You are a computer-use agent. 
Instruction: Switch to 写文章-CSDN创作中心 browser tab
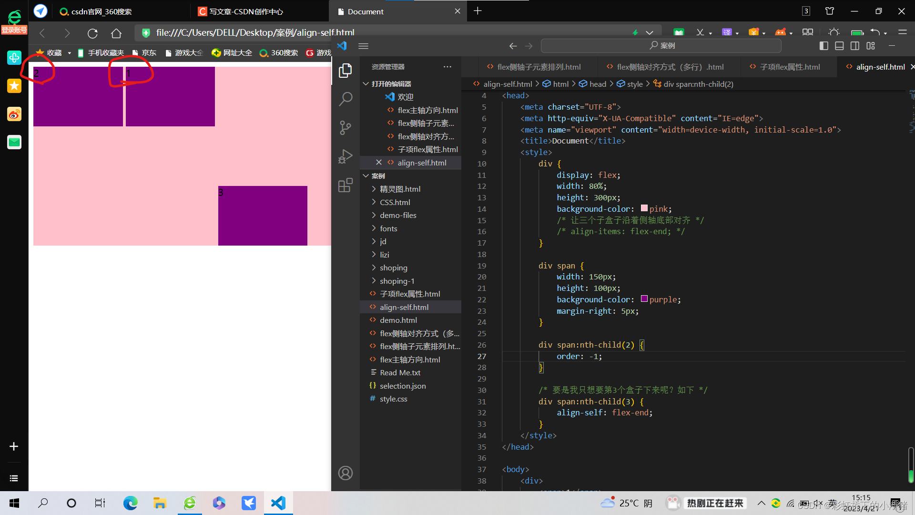click(x=260, y=11)
